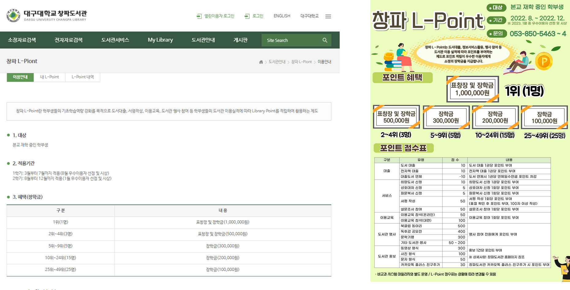Click the '표창장 및 장학금(500,000원)' cell
Viewport: 570px width, 290px height.
(223, 234)
